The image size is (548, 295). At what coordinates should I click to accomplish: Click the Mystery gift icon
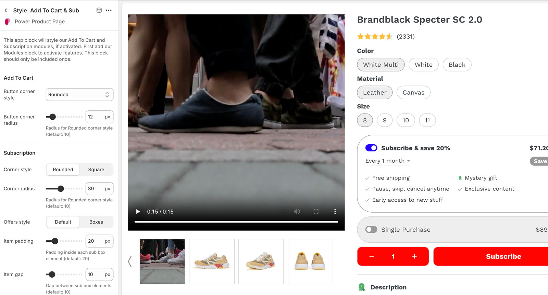click(460, 178)
